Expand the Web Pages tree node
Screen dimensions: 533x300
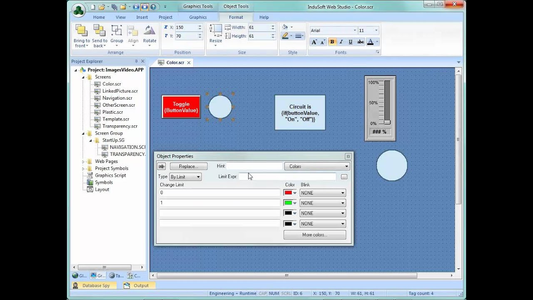[83, 161]
